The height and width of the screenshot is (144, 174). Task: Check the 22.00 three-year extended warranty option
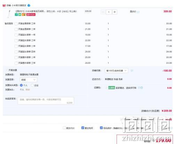click(x=16, y=40)
